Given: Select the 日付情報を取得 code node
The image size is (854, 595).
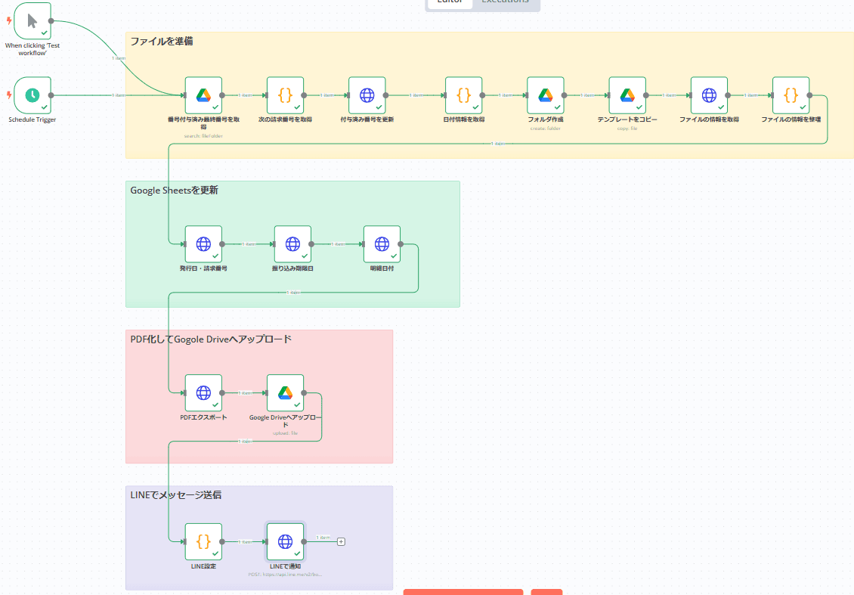Looking at the screenshot, I should coord(463,95).
